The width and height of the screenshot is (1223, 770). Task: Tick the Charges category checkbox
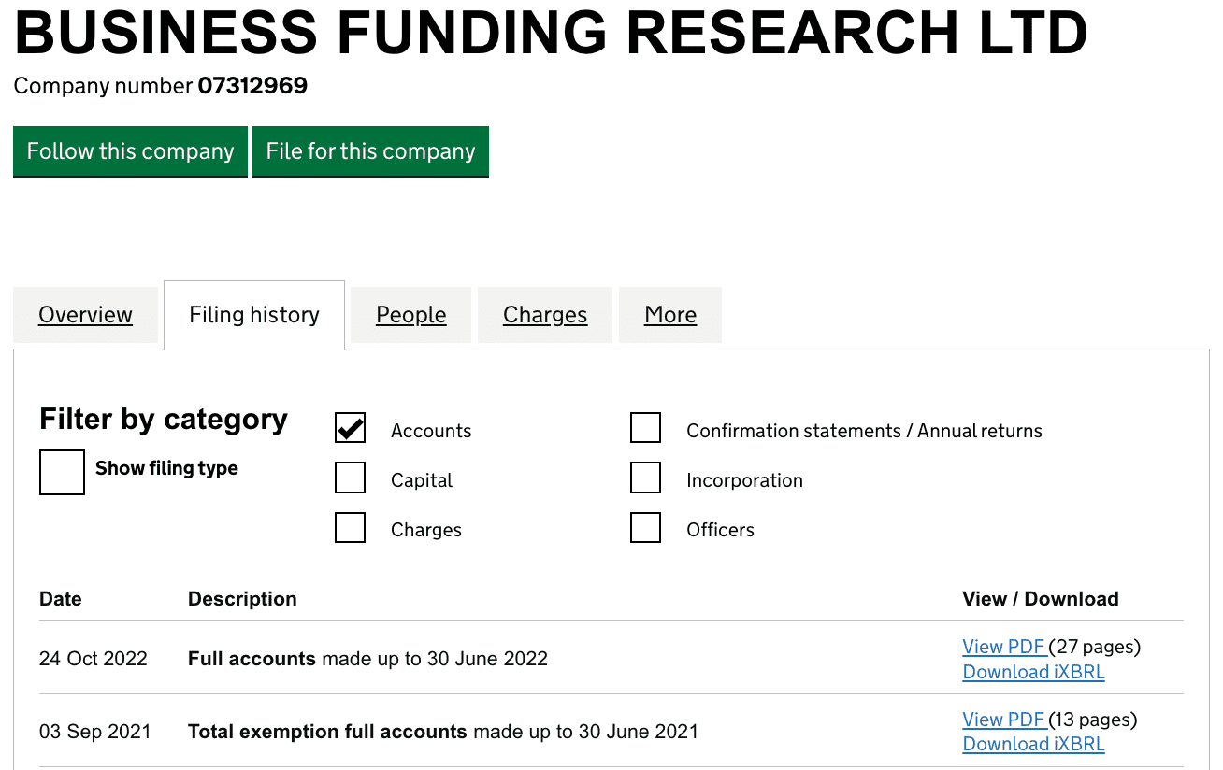(351, 527)
